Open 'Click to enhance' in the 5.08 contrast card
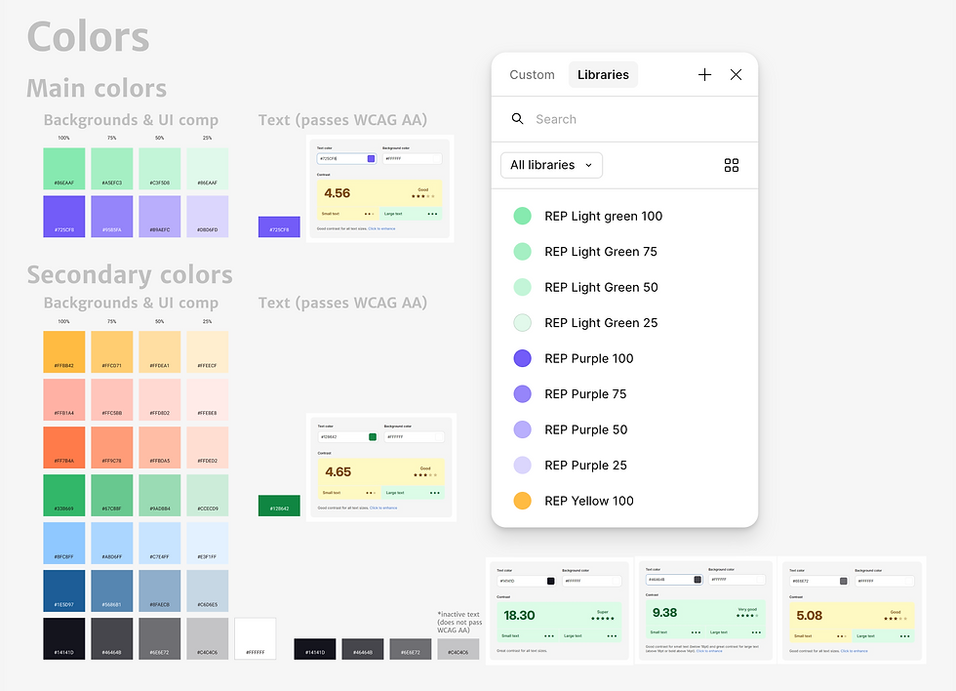Screen dimensions: 956x691 tap(855, 651)
